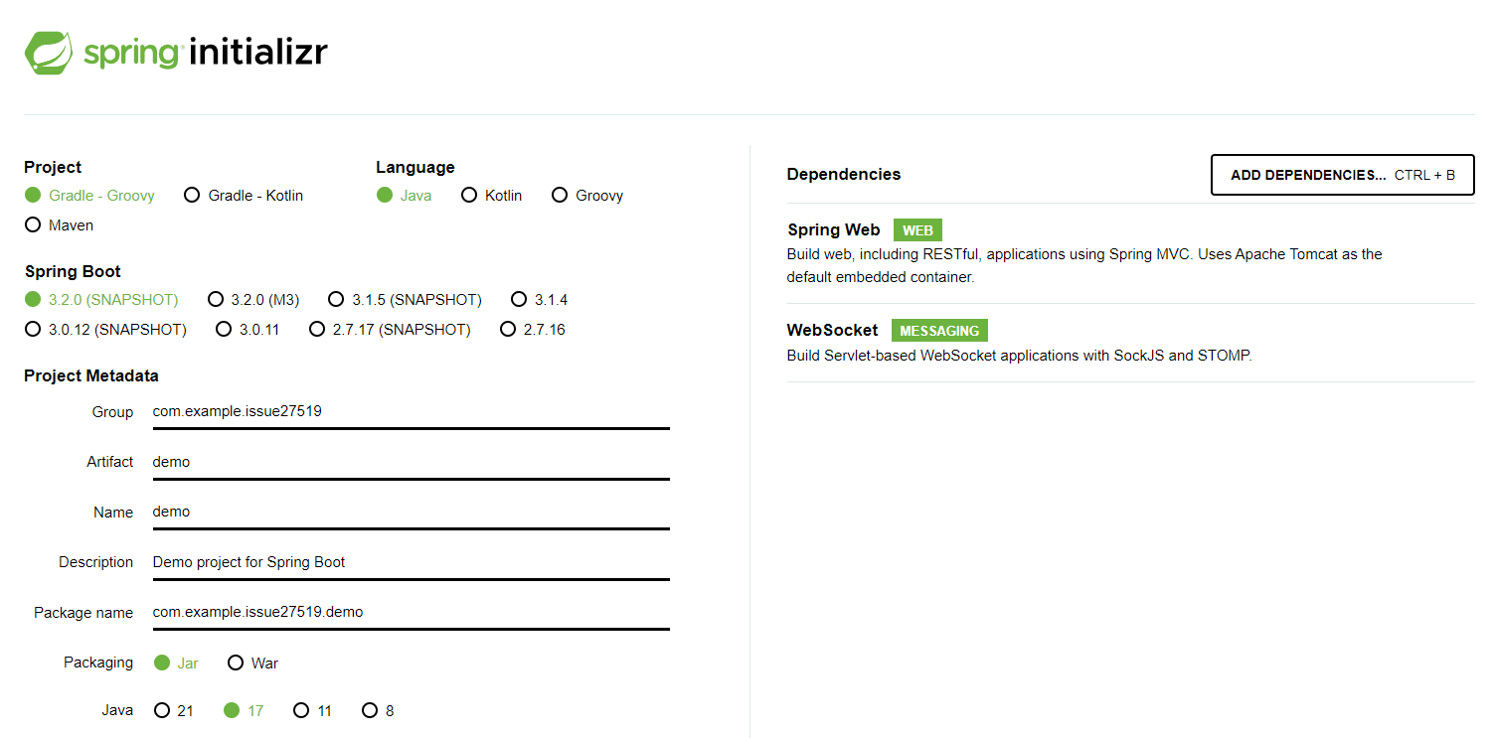Open the Add Dependencies dialog
Viewport: 1494px width, 738px height.
click(1342, 175)
